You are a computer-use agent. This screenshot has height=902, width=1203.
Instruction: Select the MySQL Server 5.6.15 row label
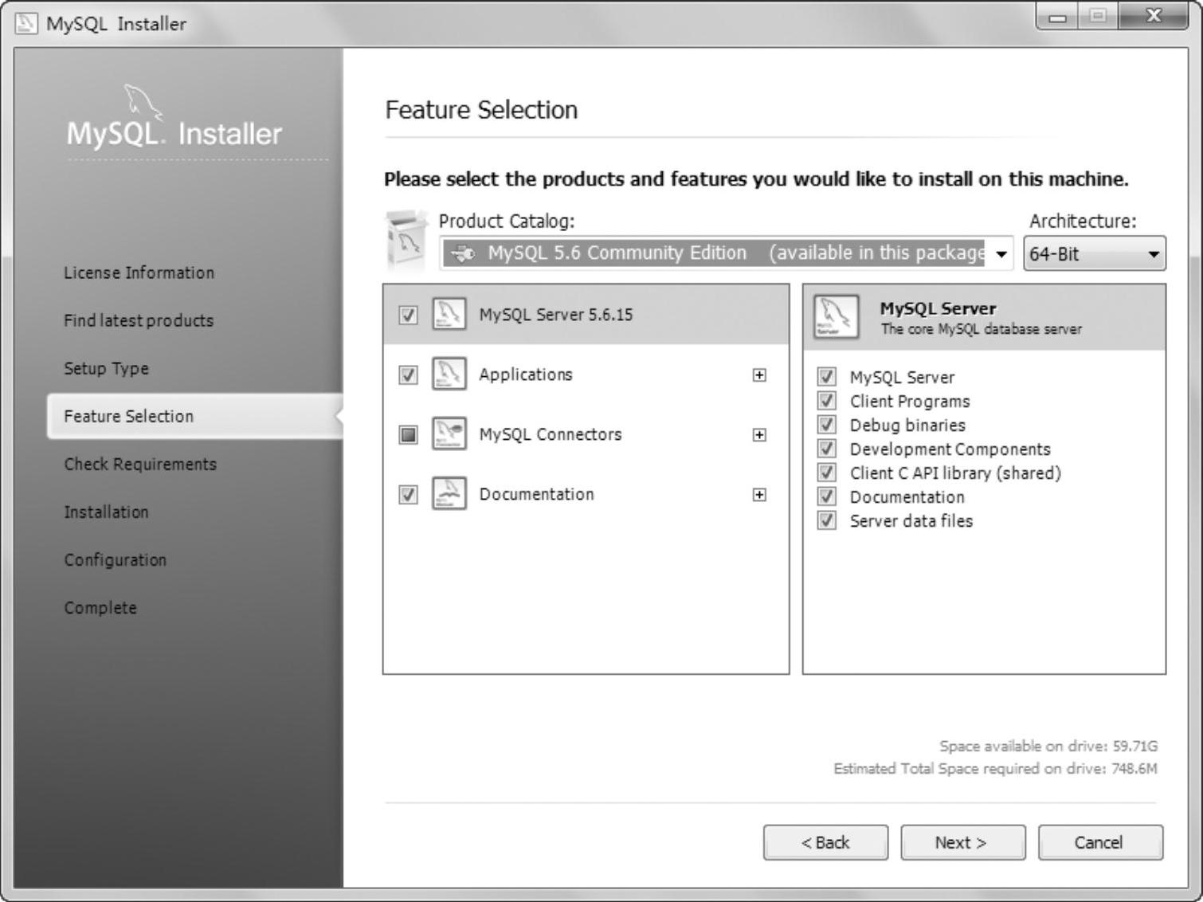point(556,315)
